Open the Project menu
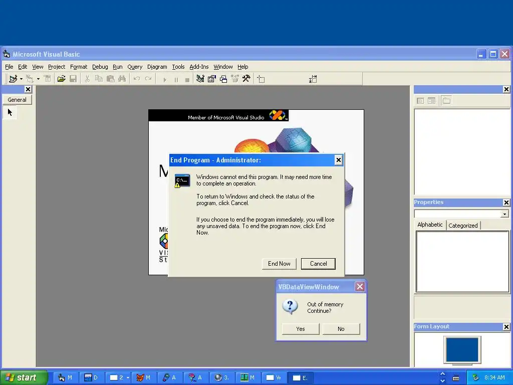The width and height of the screenshot is (513, 385). [57, 67]
